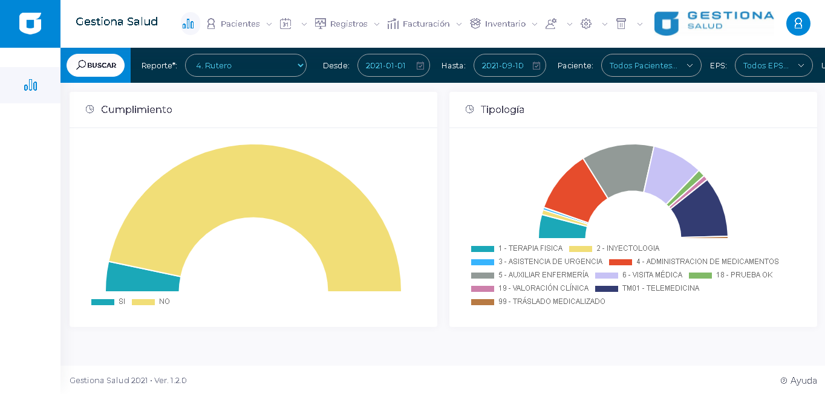Screen dimensions: 825x394
Task: Click the Gestiona Salud logo in sidebar header
Action: pos(30,24)
